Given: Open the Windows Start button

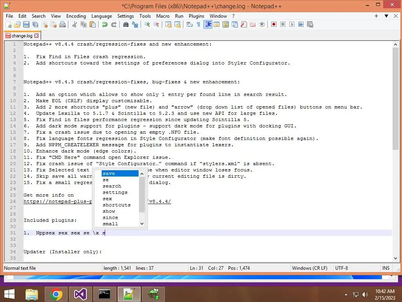Looking at the screenshot, I should pos(9,294).
